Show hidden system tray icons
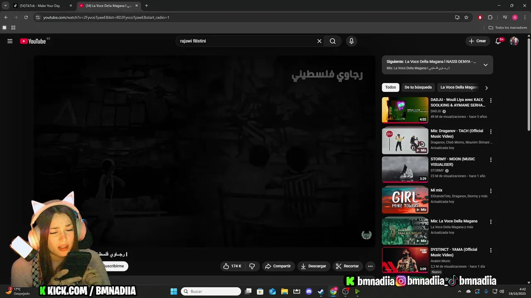Image resolution: width=531 pixels, height=298 pixels. 460,291
